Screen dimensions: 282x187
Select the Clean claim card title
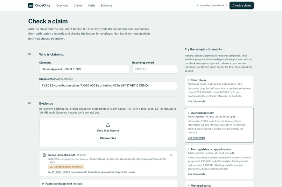[198, 80]
